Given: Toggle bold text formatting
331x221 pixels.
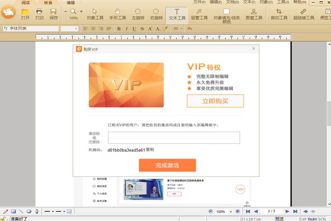Looking at the screenshot, I should tap(119, 29).
